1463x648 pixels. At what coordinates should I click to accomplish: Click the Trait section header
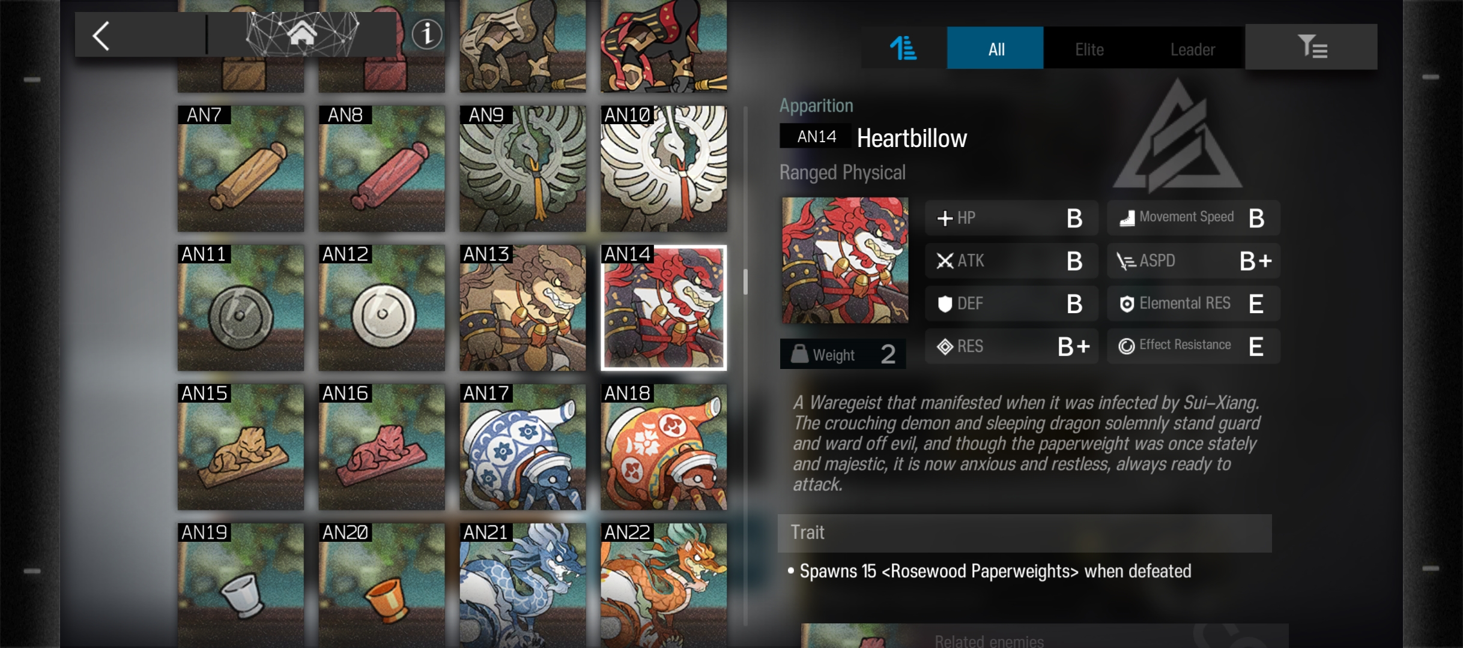coord(1025,533)
